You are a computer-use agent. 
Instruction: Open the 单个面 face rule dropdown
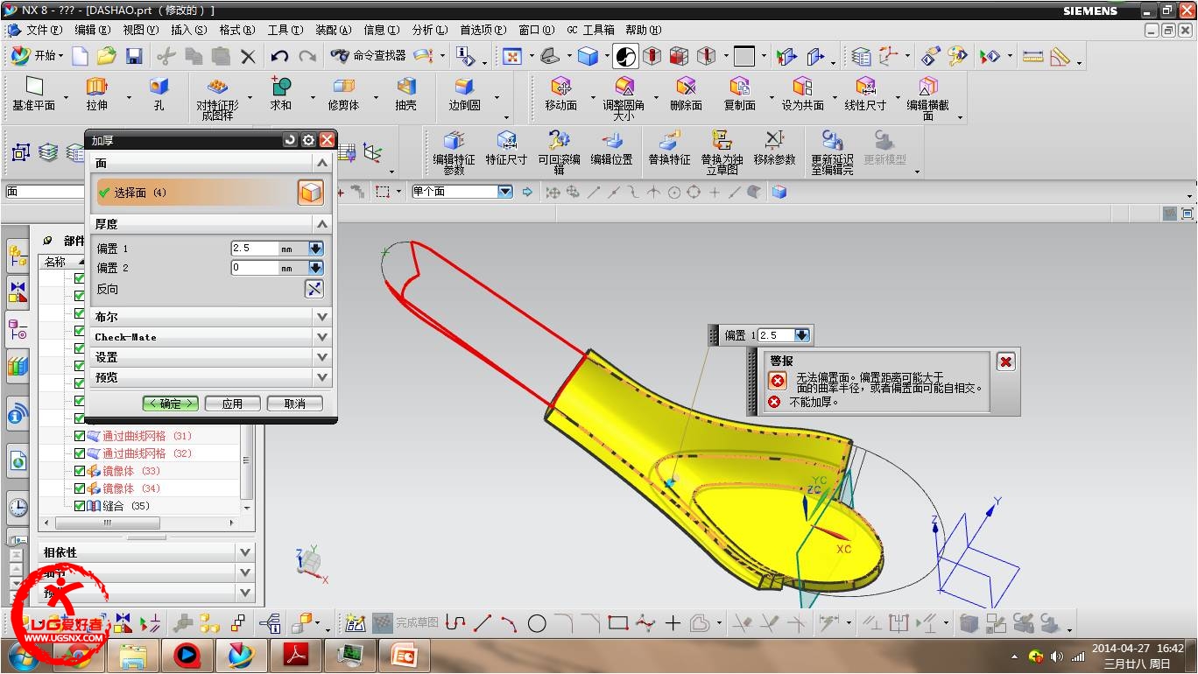pos(504,192)
